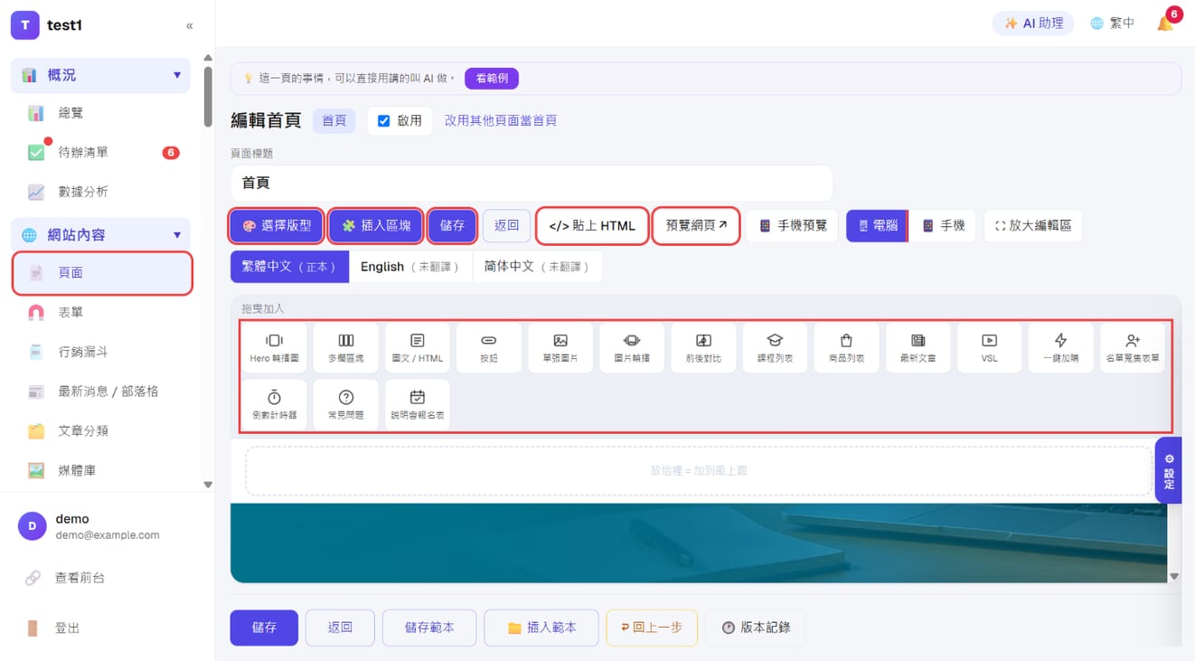Select the 最新文章 block
1195x661 pixels.
coord(917,348)
